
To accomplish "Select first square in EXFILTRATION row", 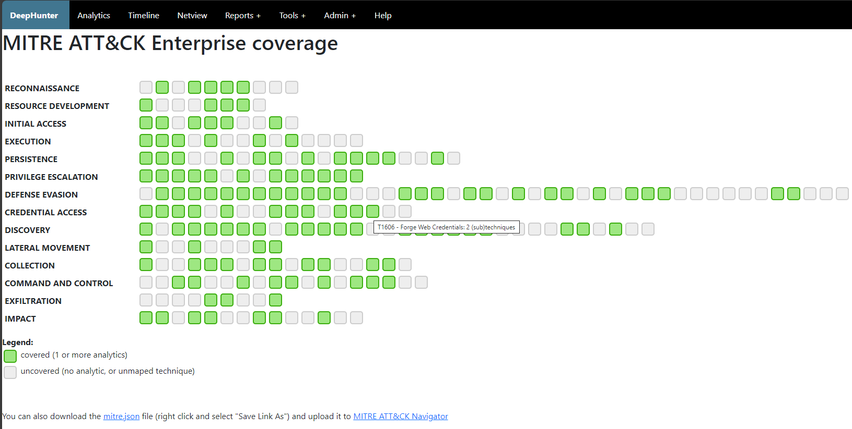I will click(146, 300).
